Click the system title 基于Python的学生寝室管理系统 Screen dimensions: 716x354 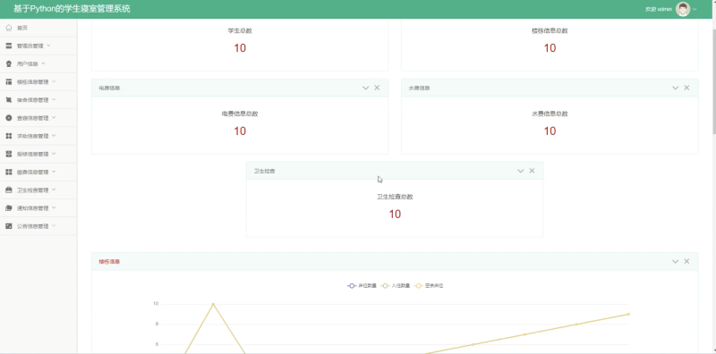[72, 9]
